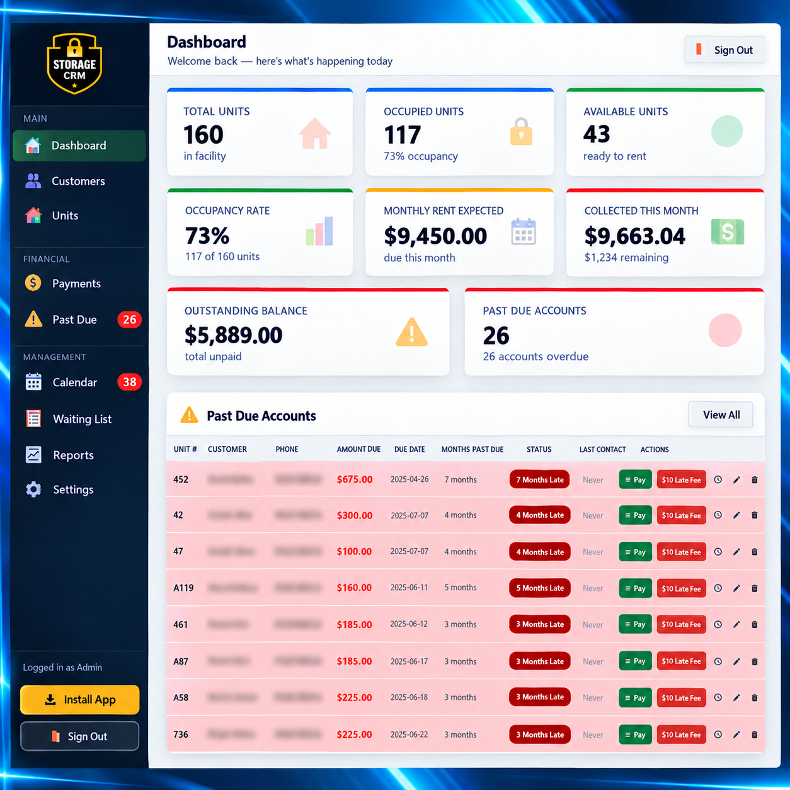Screen dimensions: 790x790
Task: Click Pay for unit 736
Action: (x=636, y=735)
